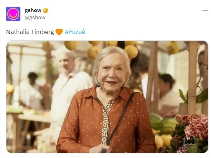
Task: Click the orange heart emoji in tweet
Action: point(59,32)
